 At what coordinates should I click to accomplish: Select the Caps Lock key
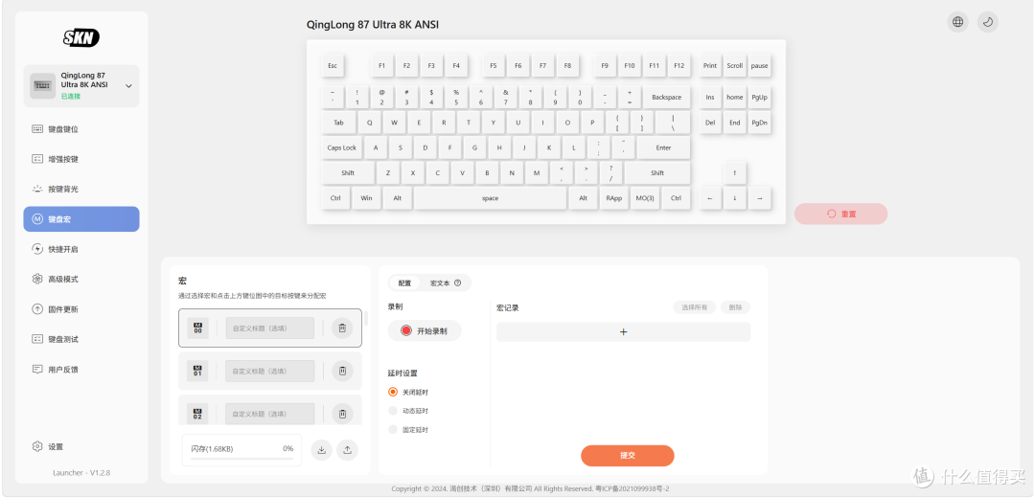pos(342,147)
